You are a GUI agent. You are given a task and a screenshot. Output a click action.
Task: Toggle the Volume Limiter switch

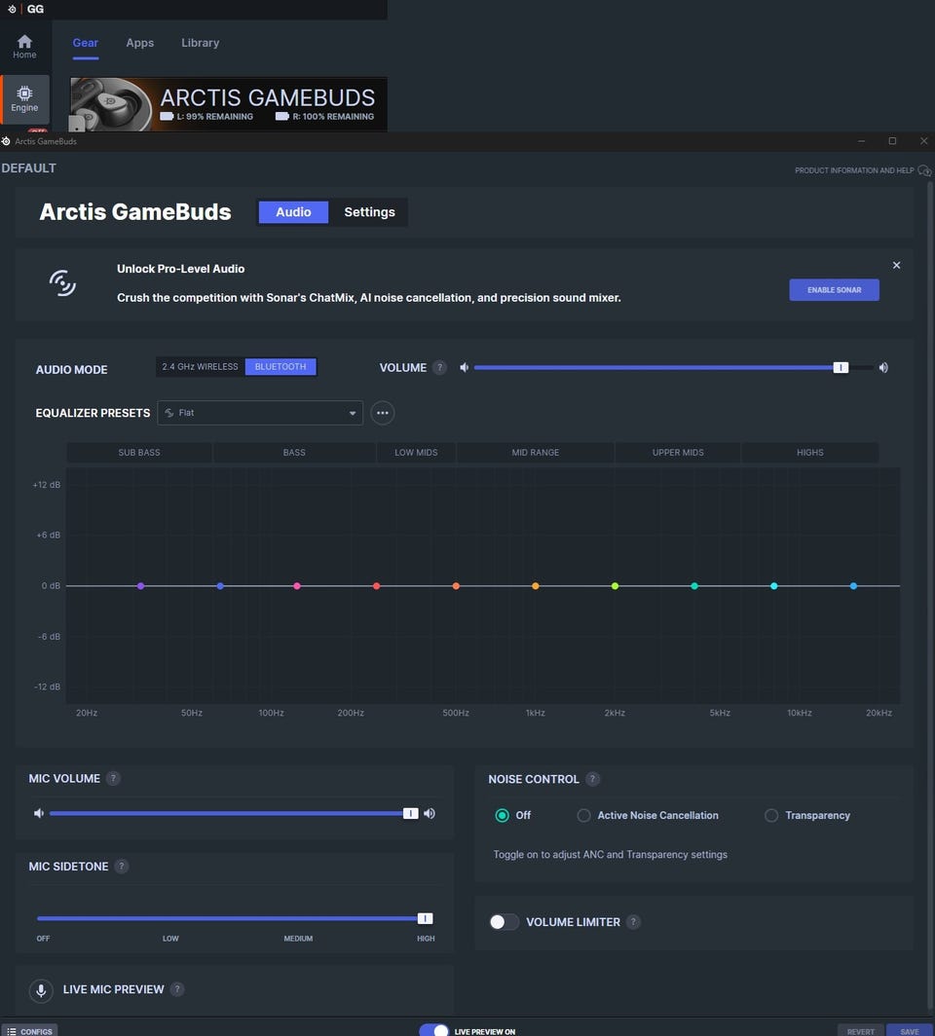505,922
